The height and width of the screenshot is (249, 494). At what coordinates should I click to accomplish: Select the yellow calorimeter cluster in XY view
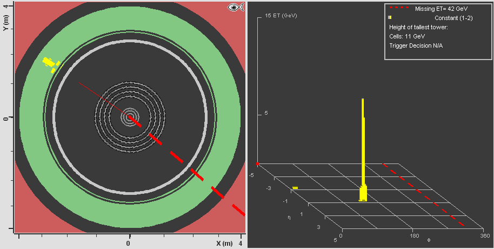click(x=50, y=64)
